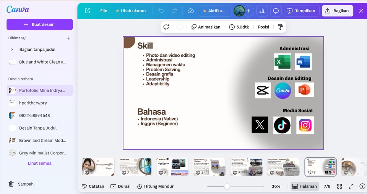Image resolution: width=367 pixels, height=194 pixels.
Task: Select page 8 thumbnail
Action: 354,167
